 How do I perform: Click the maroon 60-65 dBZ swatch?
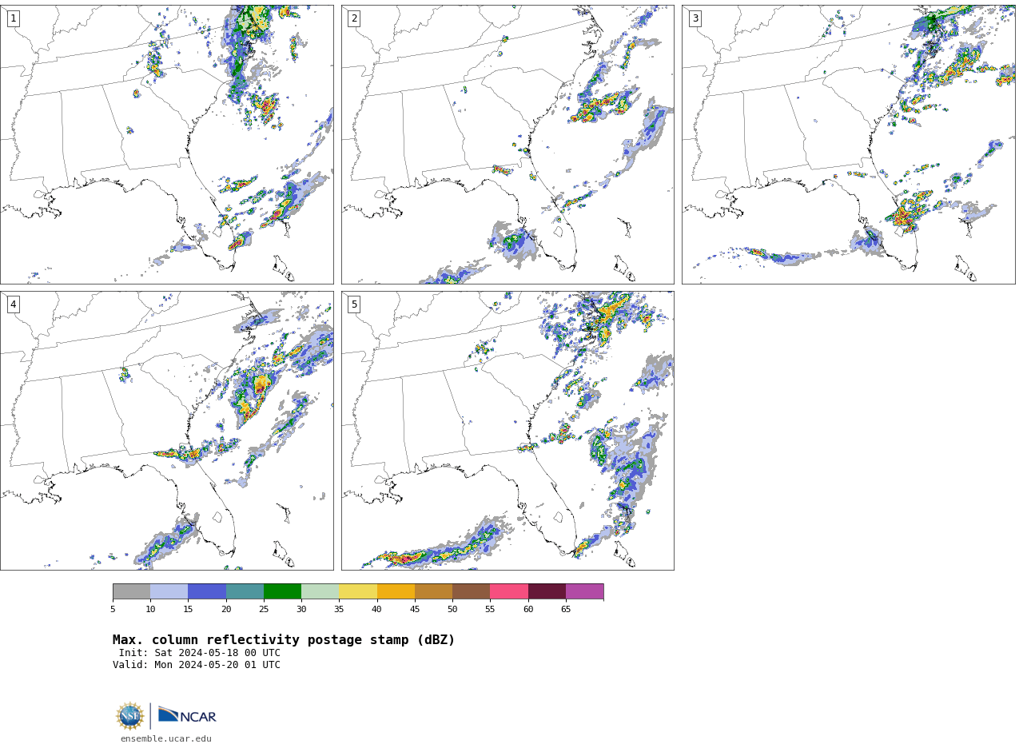point(547,591)
